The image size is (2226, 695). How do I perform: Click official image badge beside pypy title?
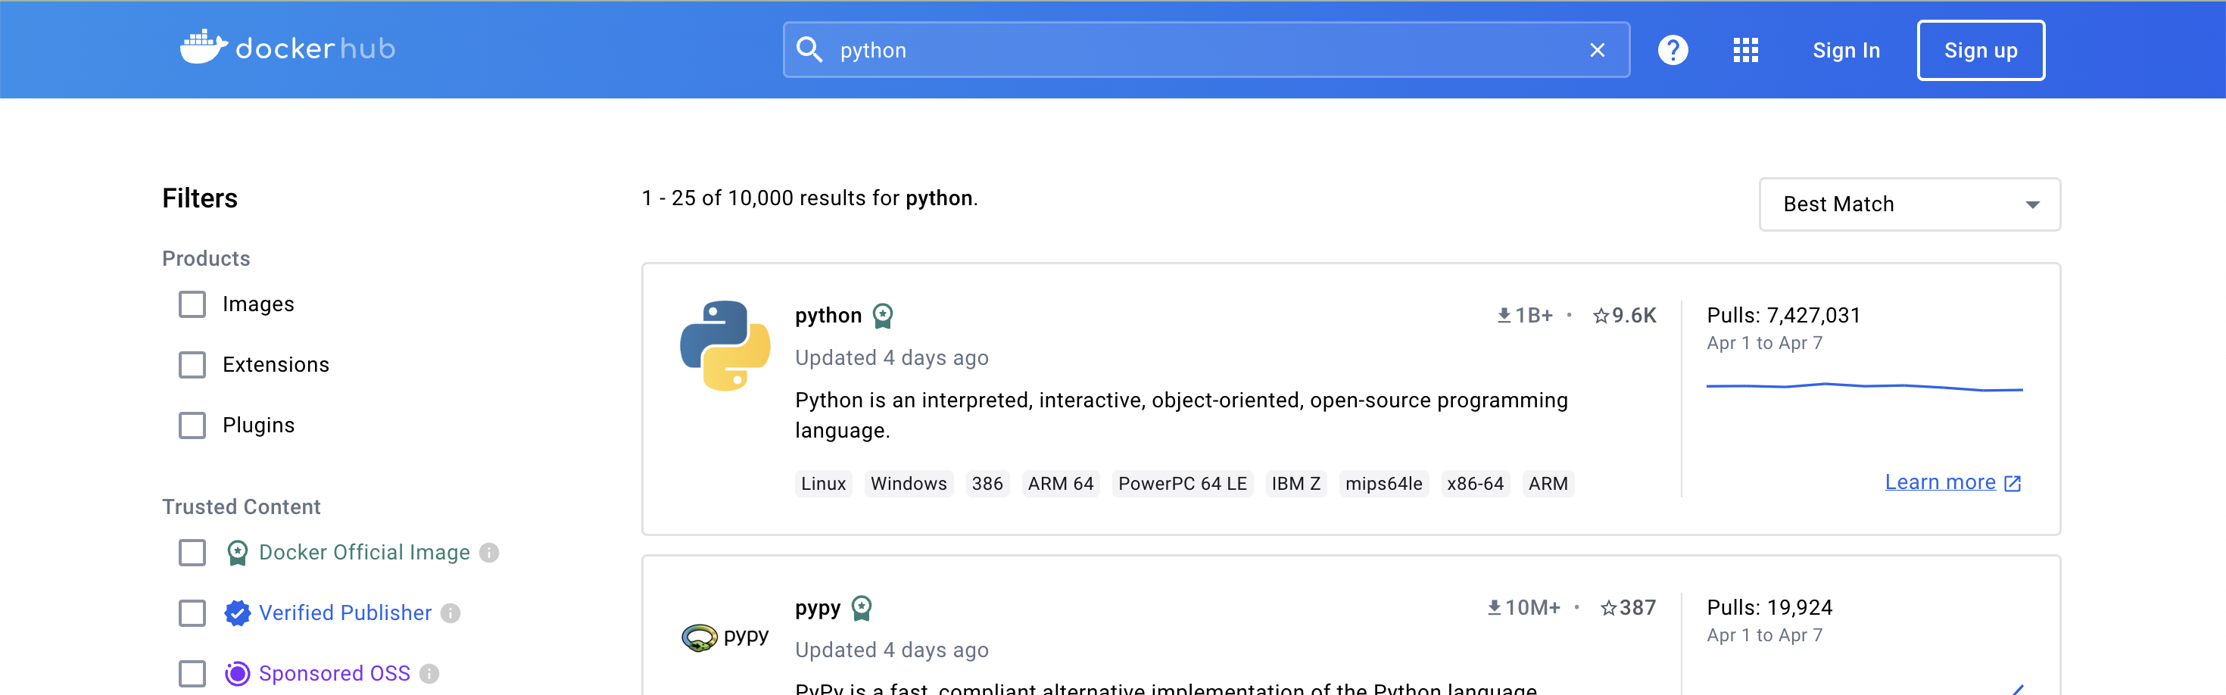(x=862, y=609)
